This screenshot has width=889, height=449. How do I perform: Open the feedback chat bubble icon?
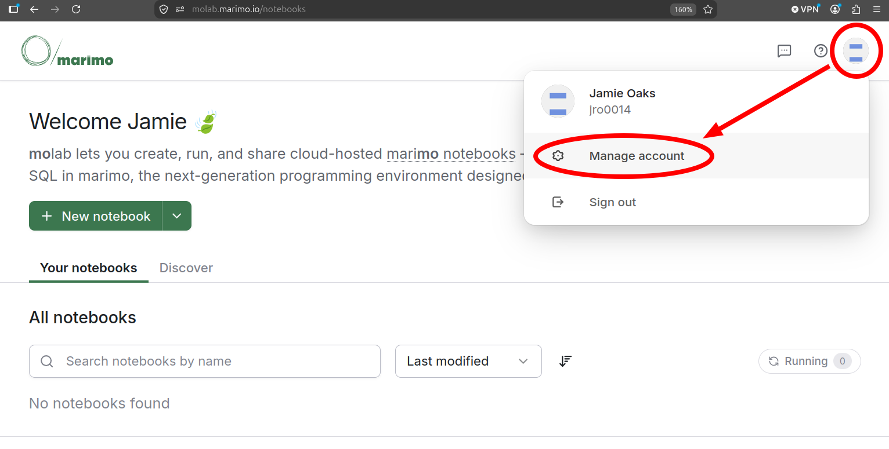point(784,51)
